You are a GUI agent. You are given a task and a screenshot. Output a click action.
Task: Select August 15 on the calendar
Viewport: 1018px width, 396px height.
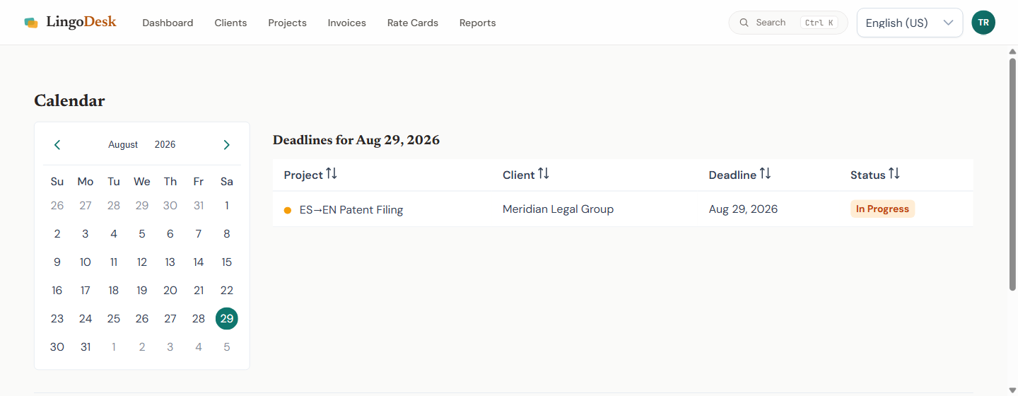click(227, 262)
